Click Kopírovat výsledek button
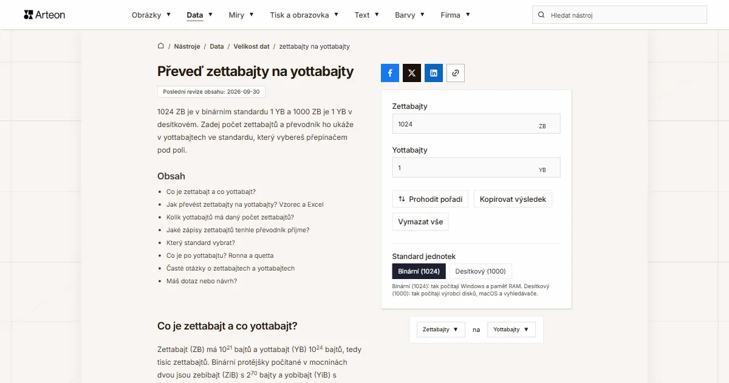The width and height of the screenshot is (729, 383). tap(513, 199)
